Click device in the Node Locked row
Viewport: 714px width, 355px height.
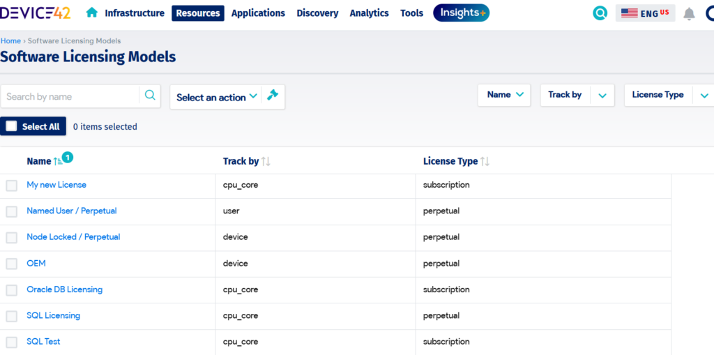(236, 237)
